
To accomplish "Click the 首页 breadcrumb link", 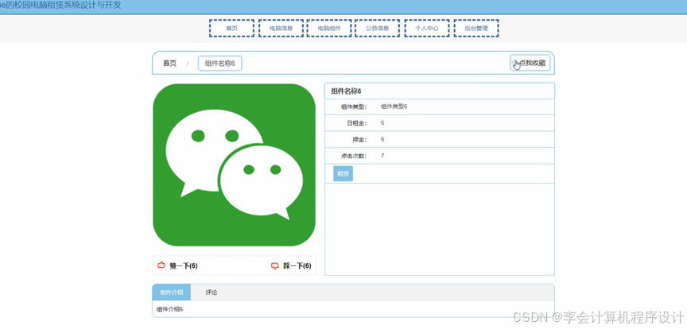I will click(x=169, y=64).
